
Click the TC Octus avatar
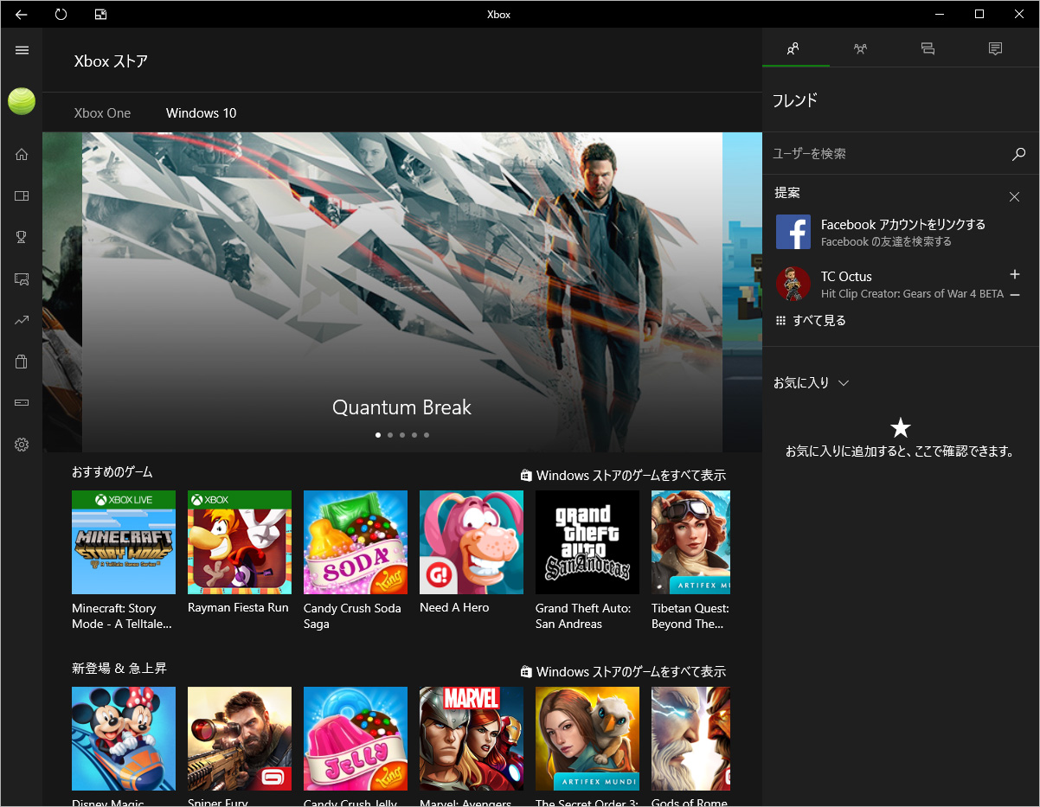(793, 284)
